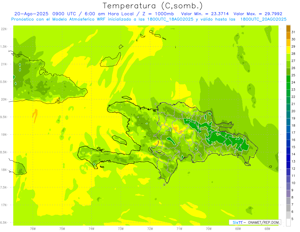Click the lime swatch between 27 and 28

288,57
